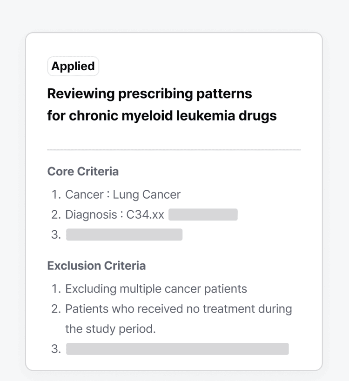Image resolution: width=349 pixels, height=381 pixels.
Task: Click Patients who received no treatment item
Action: pyautogui.click(x=179, y=309)
